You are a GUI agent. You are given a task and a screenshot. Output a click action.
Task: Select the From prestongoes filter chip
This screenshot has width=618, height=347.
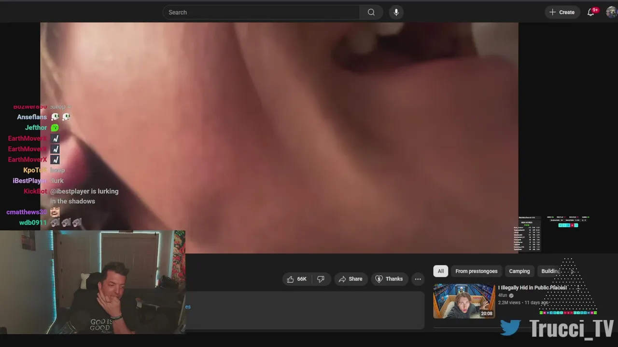point(476,271)
